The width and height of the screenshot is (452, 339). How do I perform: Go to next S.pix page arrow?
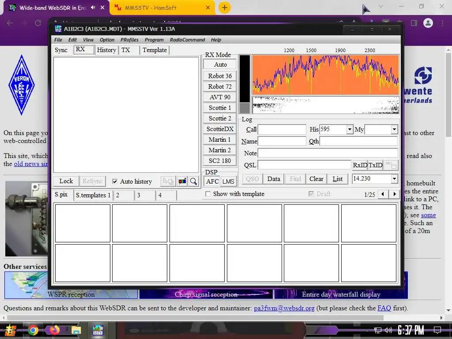coord(394,194)
